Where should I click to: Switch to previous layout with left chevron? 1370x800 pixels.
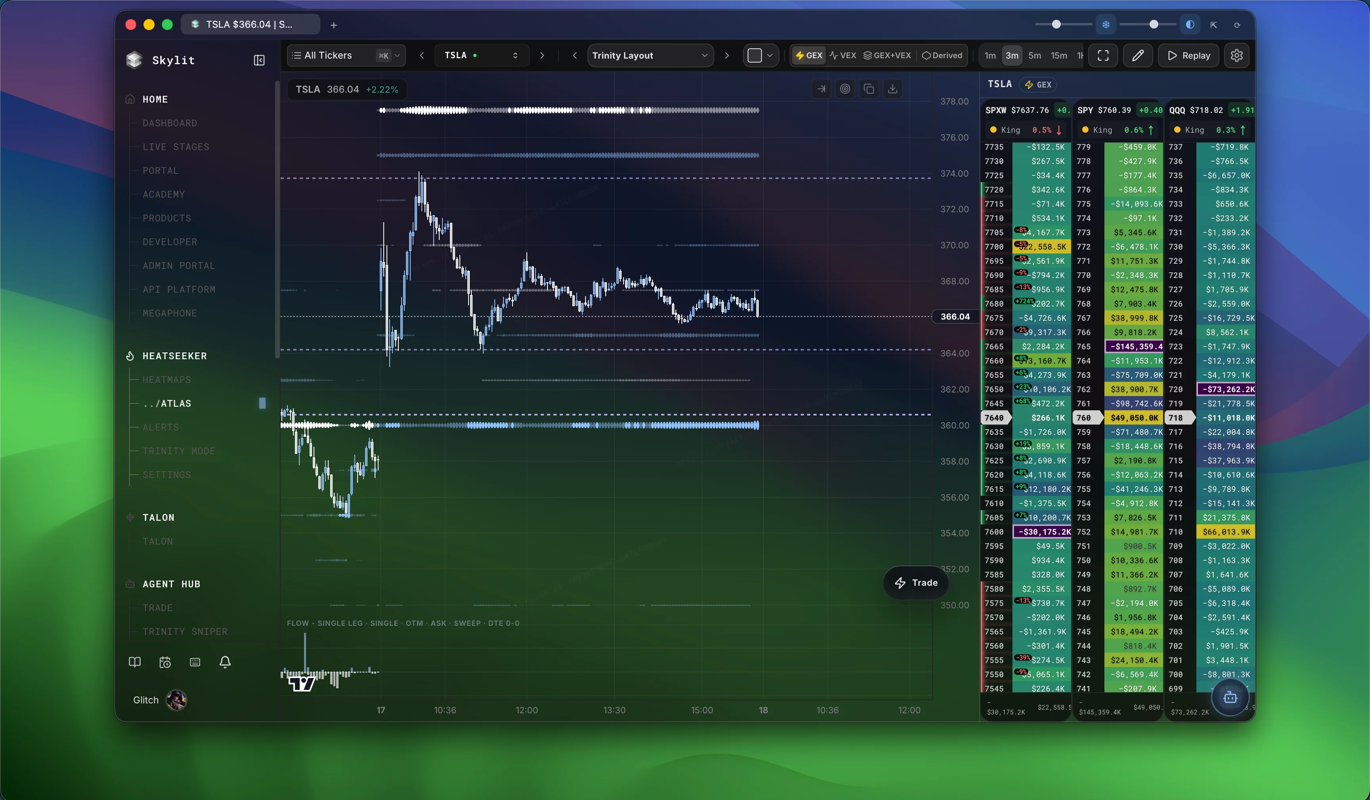[x=575, y=55]
